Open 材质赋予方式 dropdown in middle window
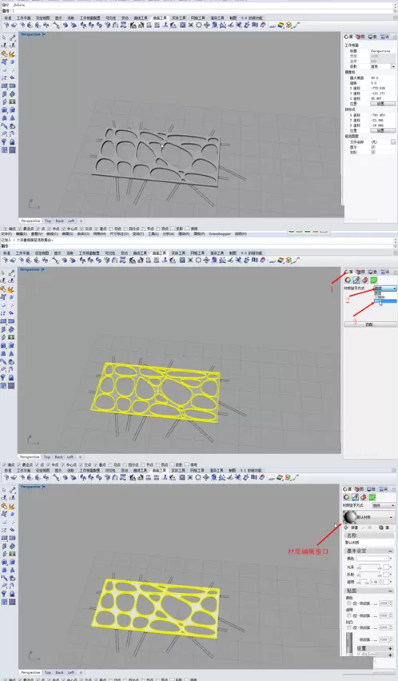 [385, 289]
